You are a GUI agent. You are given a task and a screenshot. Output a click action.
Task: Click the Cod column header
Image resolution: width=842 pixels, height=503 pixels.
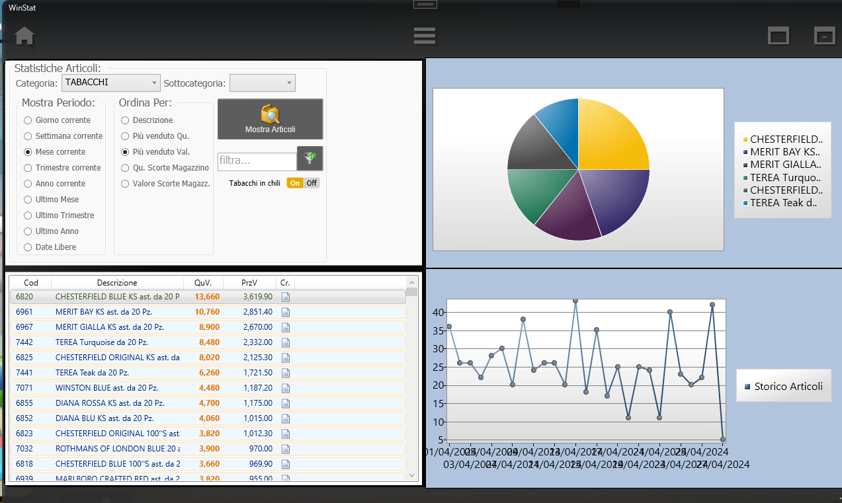(x=31, y=283)
